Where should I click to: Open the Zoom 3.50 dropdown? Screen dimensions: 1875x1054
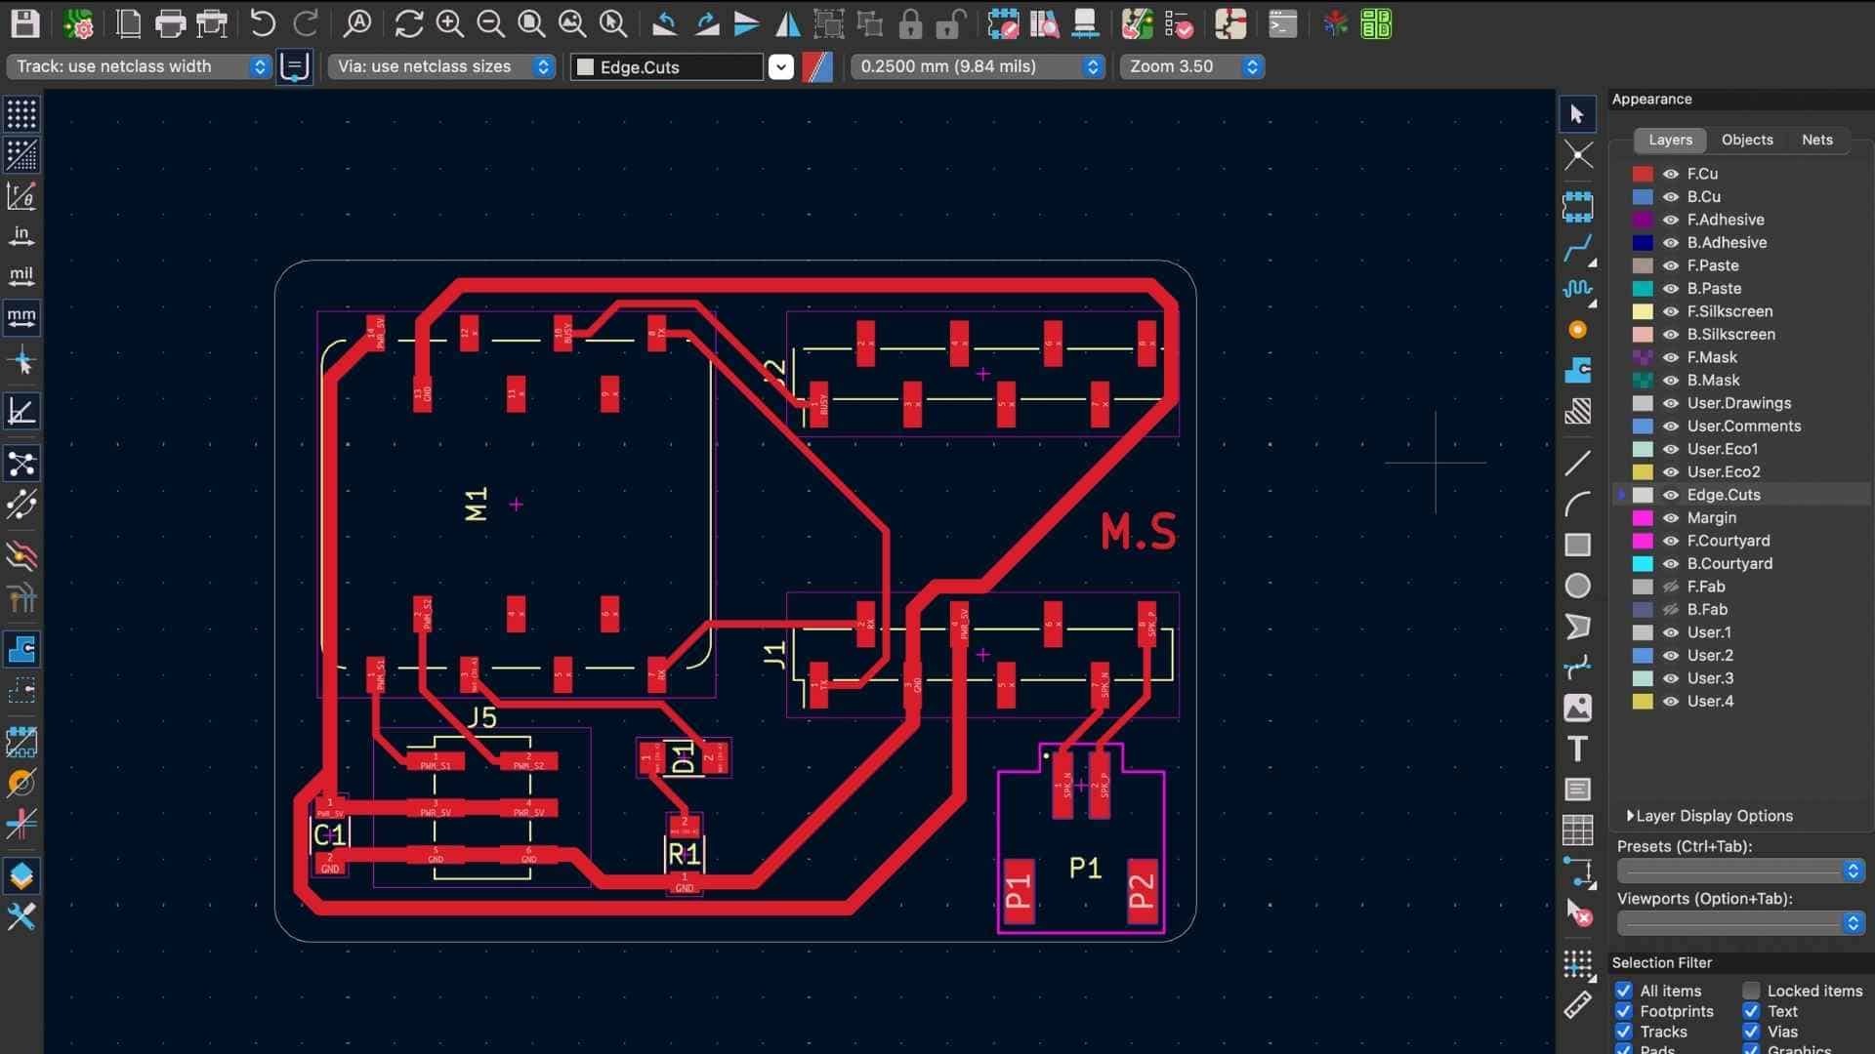pos(1192,66)
